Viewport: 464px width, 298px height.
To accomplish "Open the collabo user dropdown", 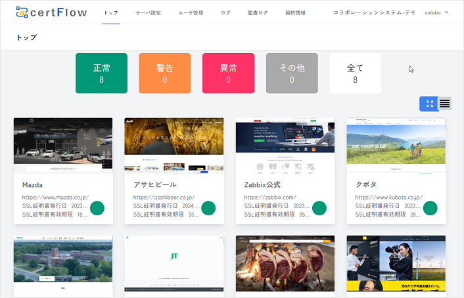I will pos(436,12).
